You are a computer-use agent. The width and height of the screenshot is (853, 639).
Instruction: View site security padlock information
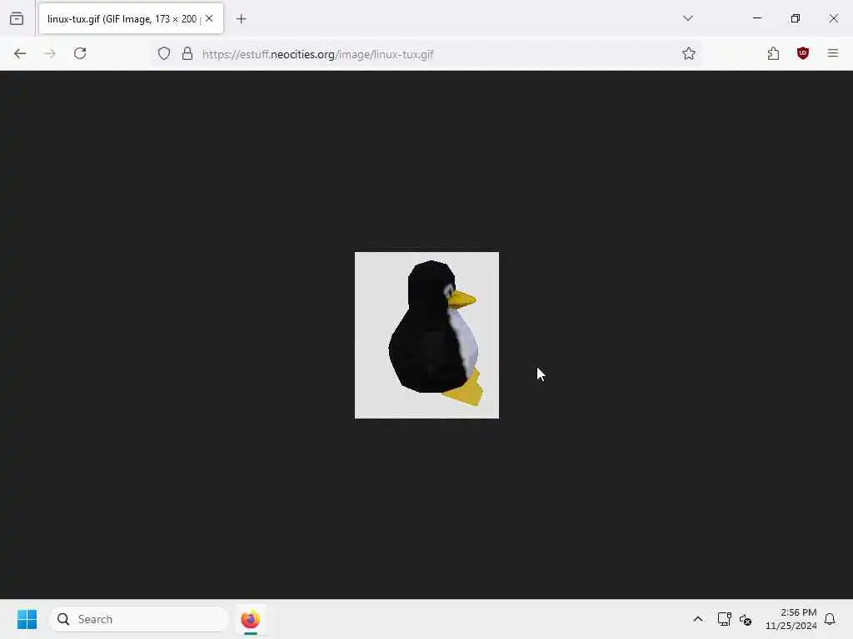[x=187, y=53]
